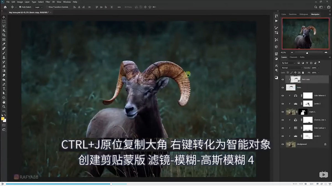Screen dimensions: 332x186
Task: Select the Lasso tool
Action: click(x=4, y=26)
